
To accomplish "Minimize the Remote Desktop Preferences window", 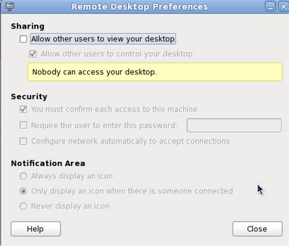I will click(x=270, y=7).
